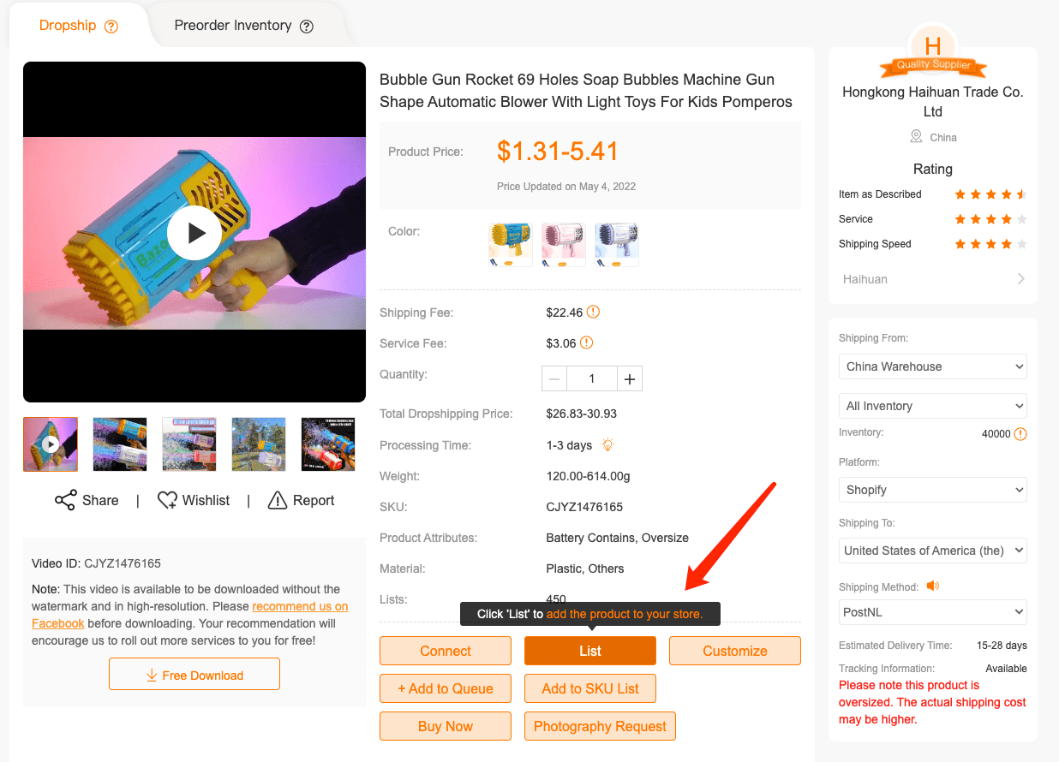Click the Preorder Inventory help icon

click(x=307, y=26)
